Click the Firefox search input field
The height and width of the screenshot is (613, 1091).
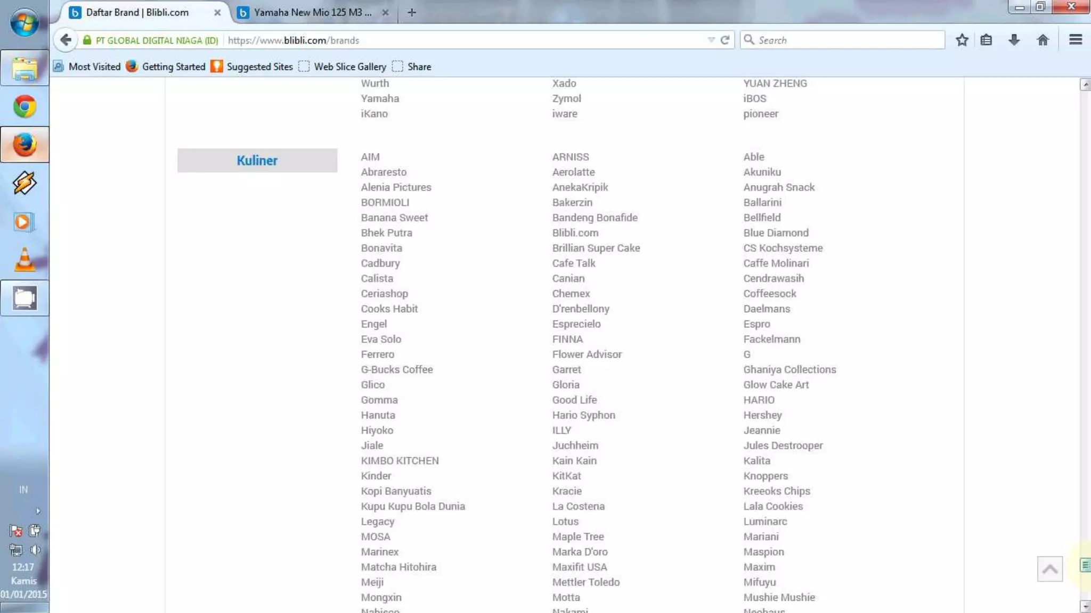tap(847, 40)
